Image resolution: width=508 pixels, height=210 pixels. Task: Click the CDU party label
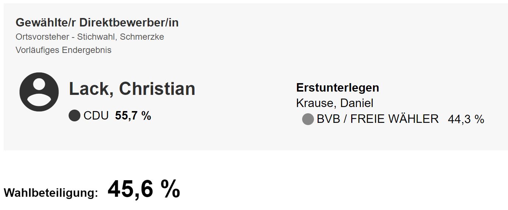point(96,116)
